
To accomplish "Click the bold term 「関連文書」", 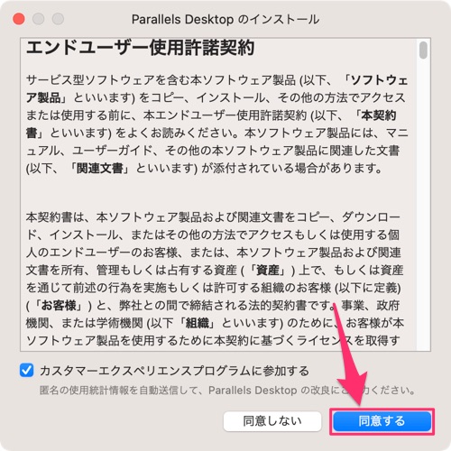I will [98, 169].
